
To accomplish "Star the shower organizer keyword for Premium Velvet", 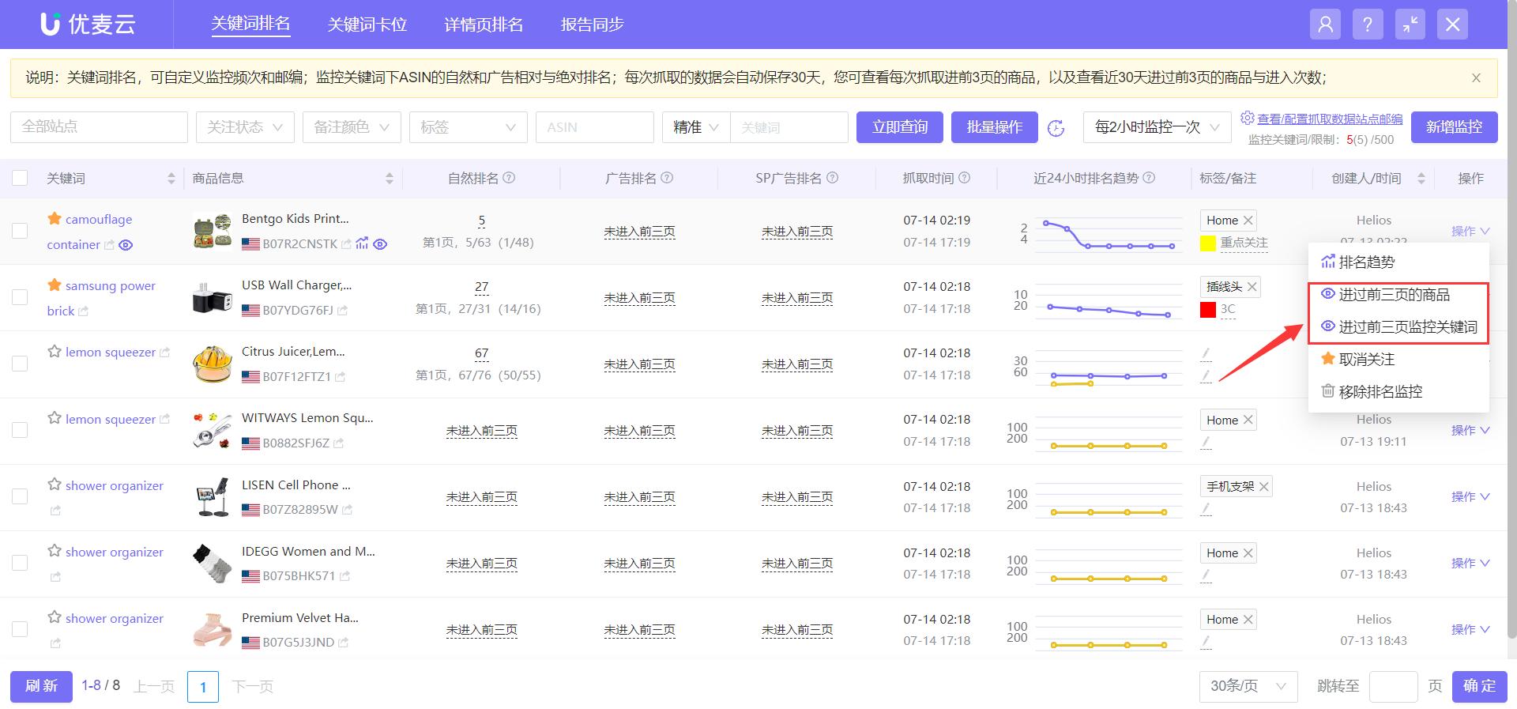I will tap(55, 617).
